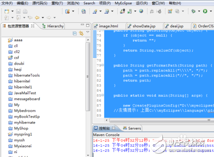Toggle Link with Editor in package explorer
Image resolution: width=214 pixels, height=157 pixels.
81,33
